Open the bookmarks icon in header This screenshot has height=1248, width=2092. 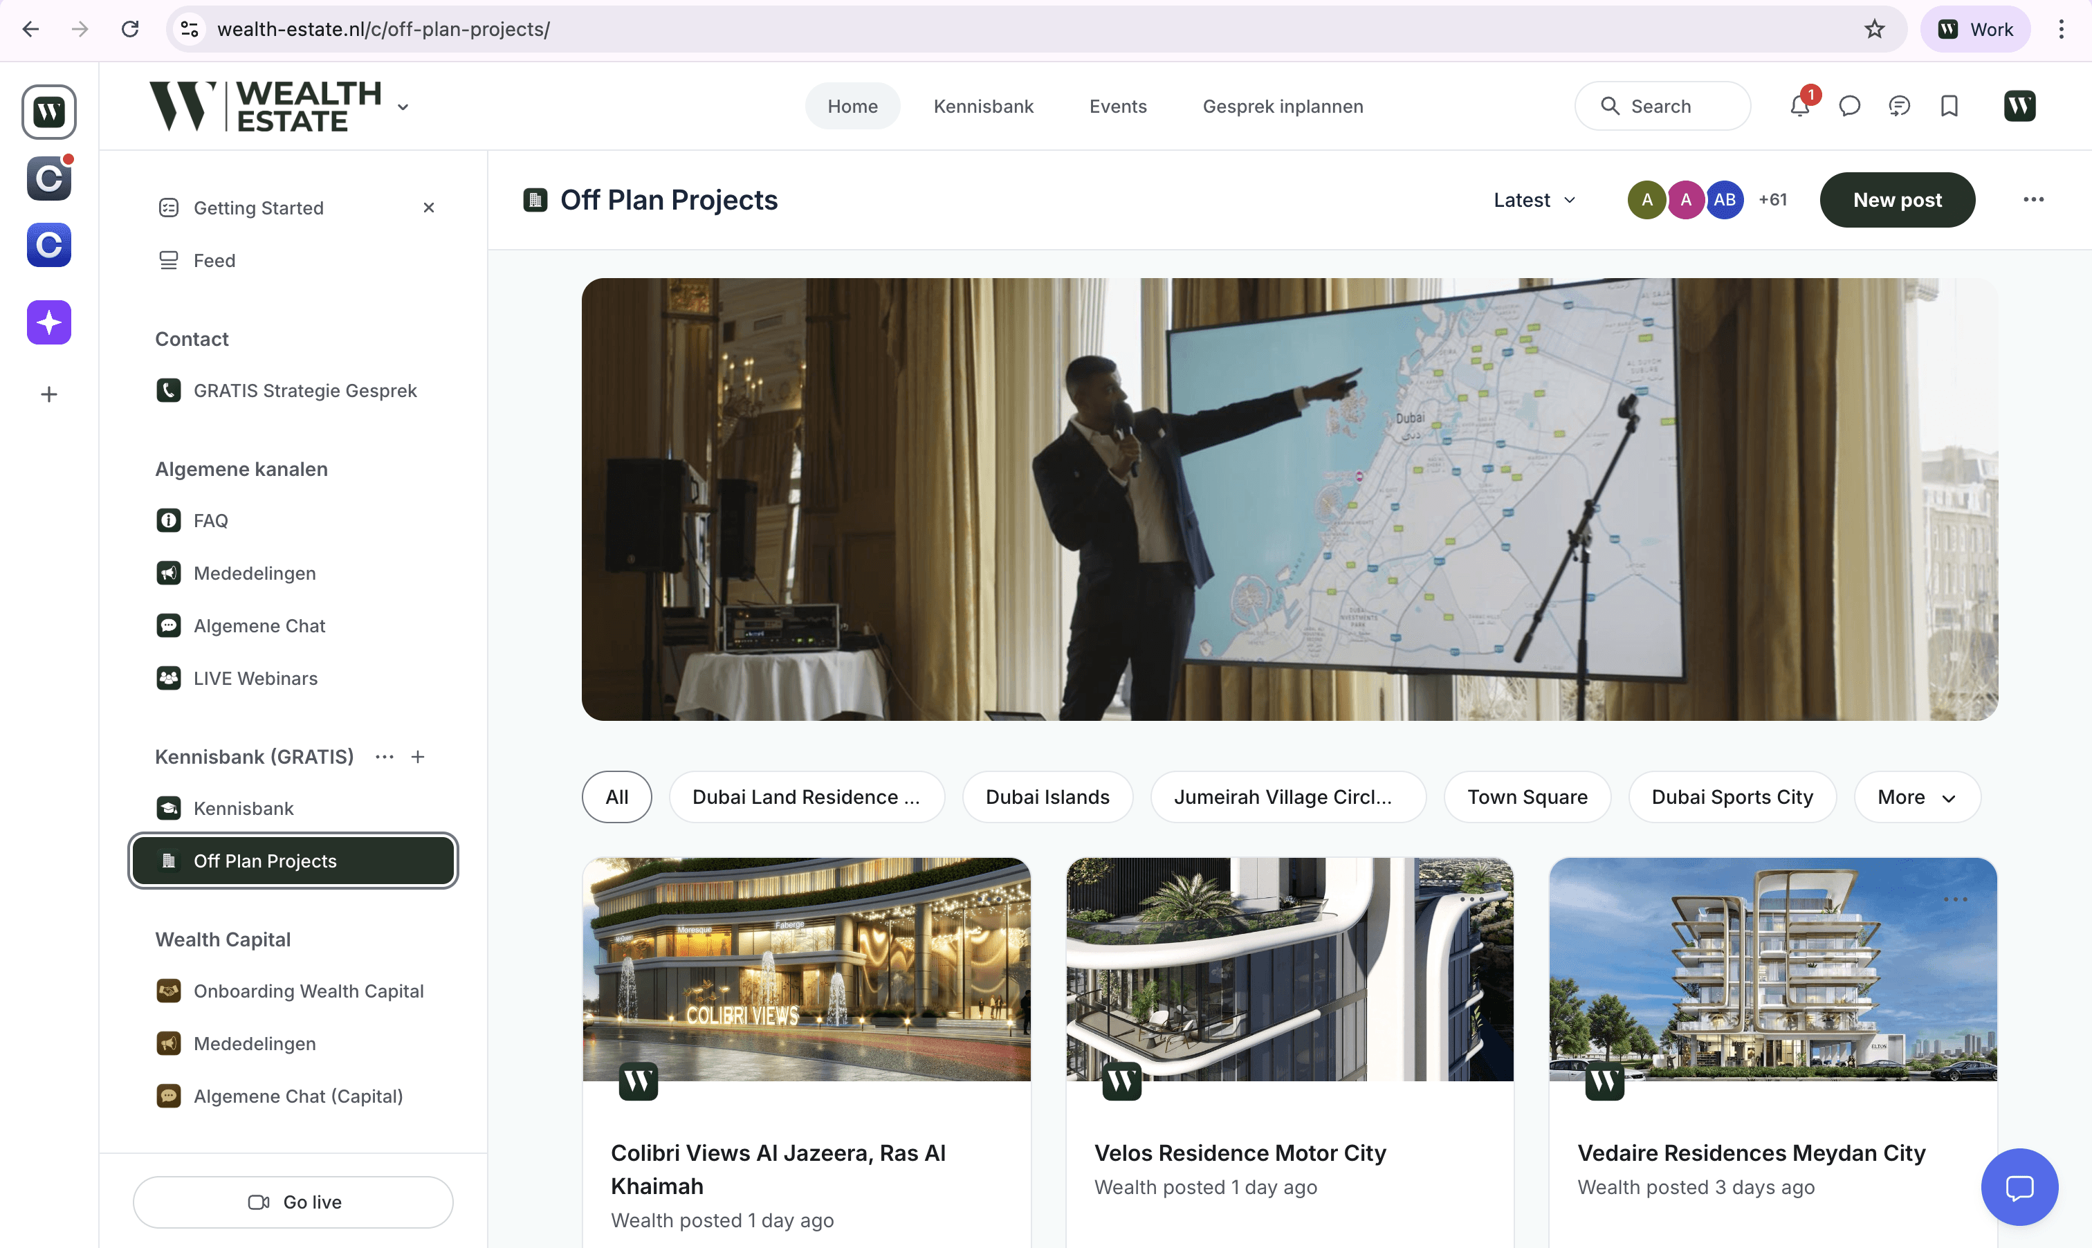1949,106
